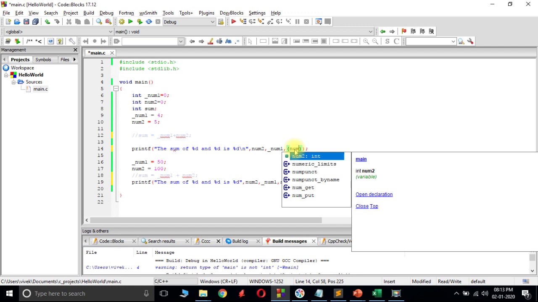The height and width of the screenshot is (302, 538).
Task: Select main.c in the project tree
Action: [40, 89]
